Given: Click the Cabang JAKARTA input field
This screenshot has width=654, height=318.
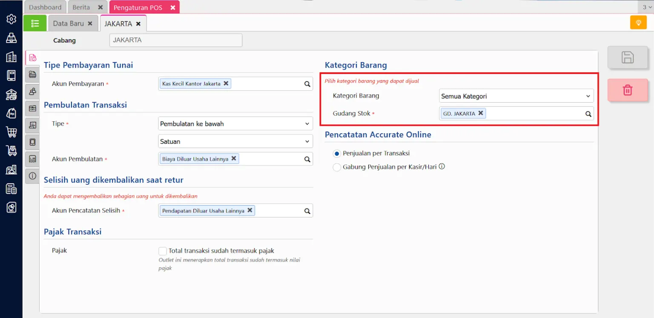Looking at the screenshot, I should [x=176, y=40].
